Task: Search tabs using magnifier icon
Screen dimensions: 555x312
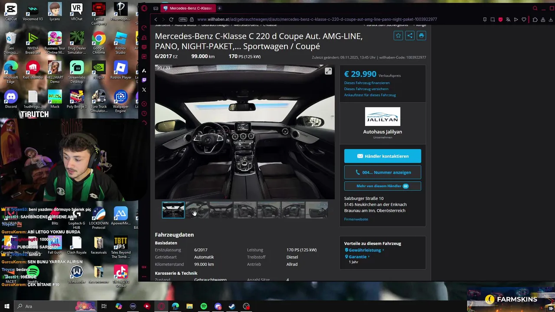Action: click(x=535, y=8)
